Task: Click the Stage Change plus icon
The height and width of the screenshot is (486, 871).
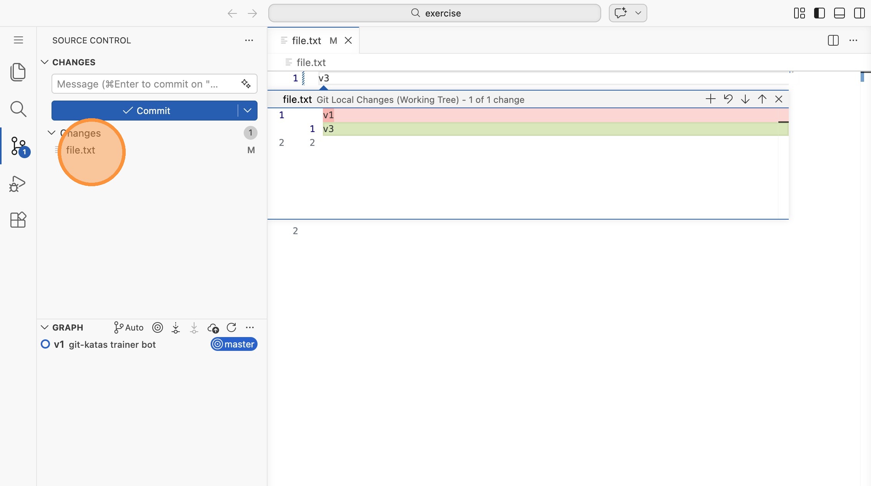Action: click(710, 99)
